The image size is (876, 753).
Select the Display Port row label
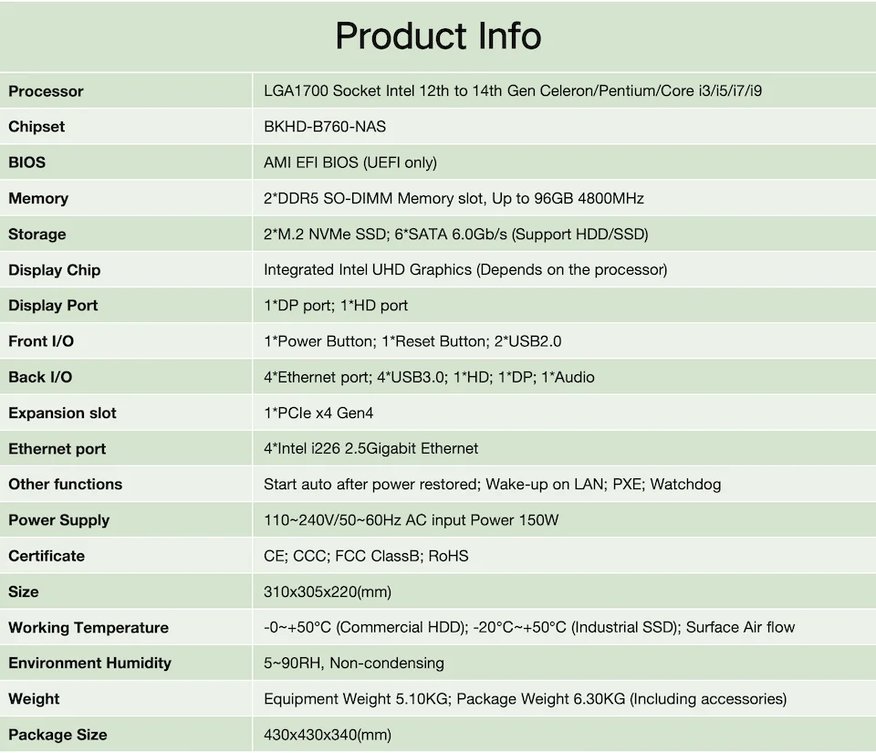(53, 306)
